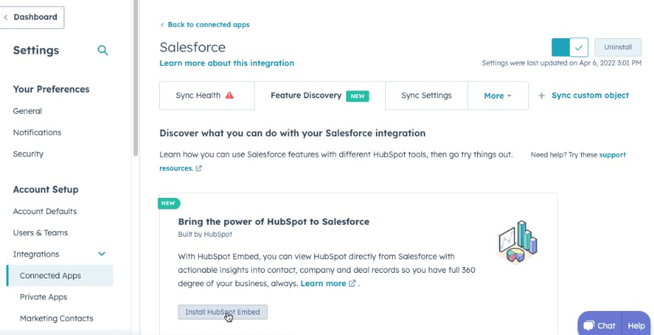
Task: Click the back arrow to connected apps
Action: [162, 25]
